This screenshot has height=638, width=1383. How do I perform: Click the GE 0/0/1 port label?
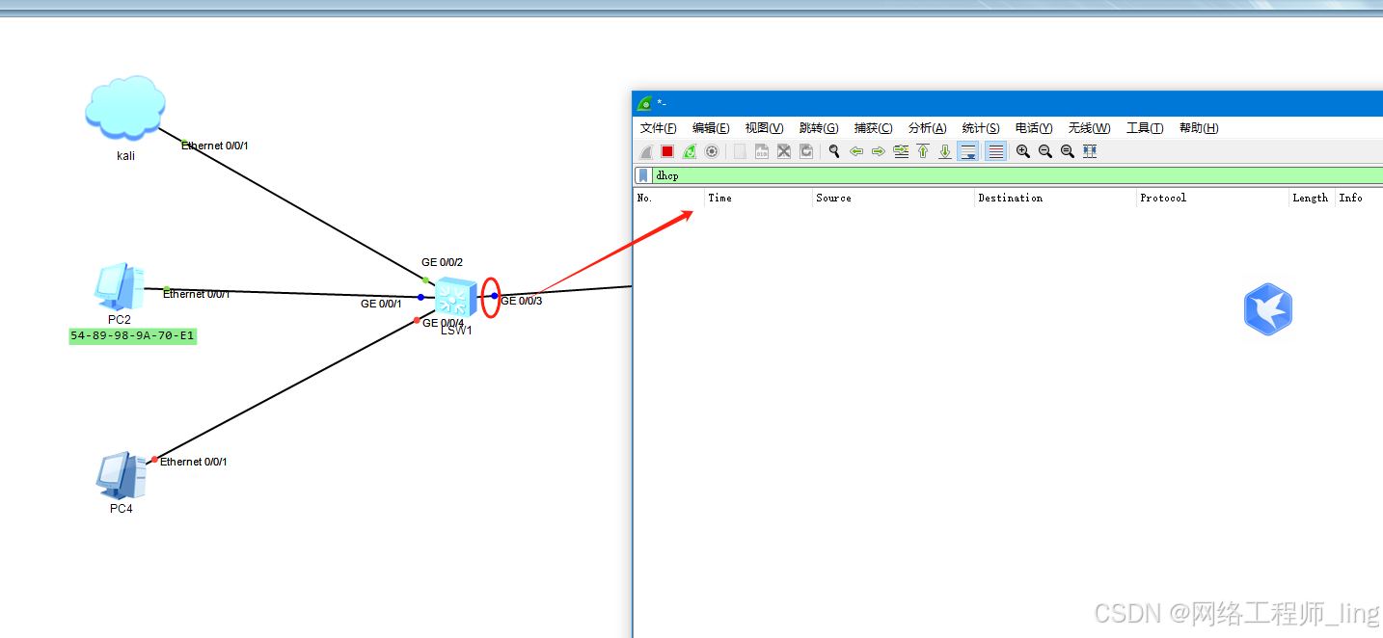click(x=381, y=304)
